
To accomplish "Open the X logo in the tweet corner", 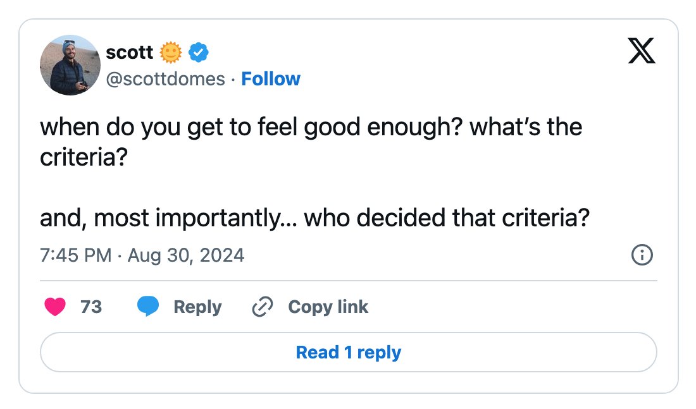I will [x=642, y=51].
